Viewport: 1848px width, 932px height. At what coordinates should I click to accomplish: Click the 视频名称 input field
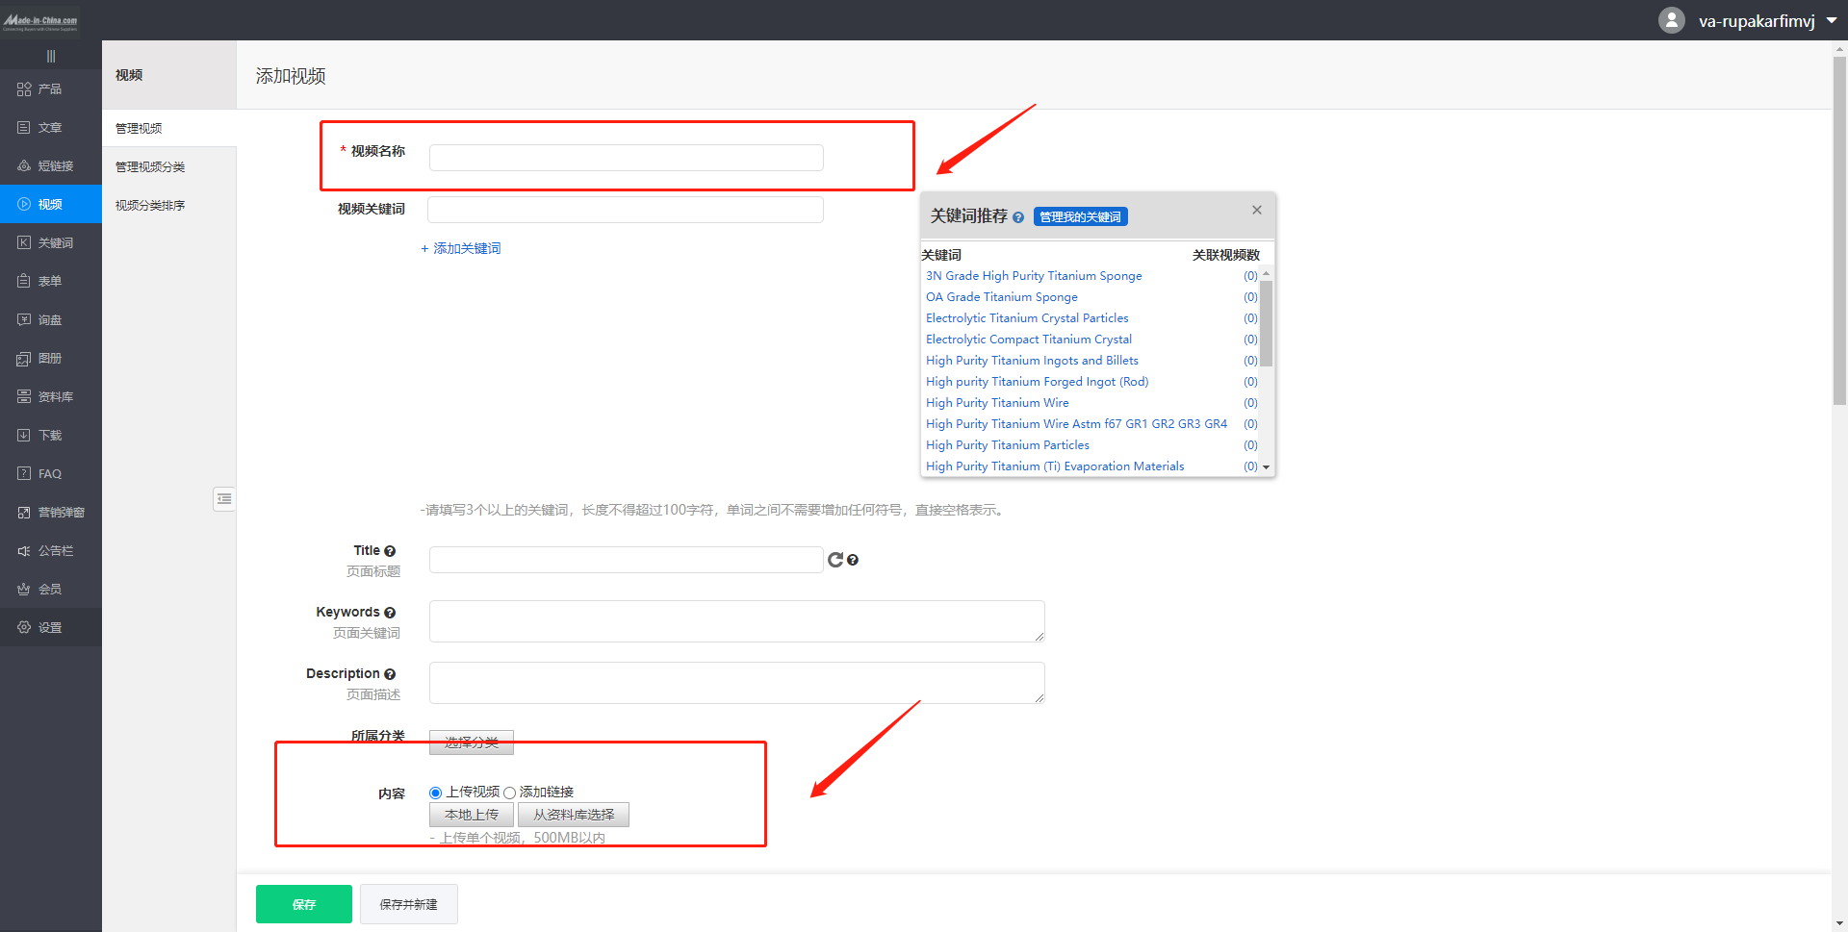coord(626,158)
